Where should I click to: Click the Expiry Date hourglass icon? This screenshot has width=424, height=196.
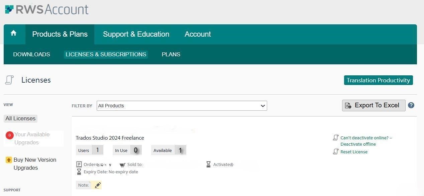point(79,172)
